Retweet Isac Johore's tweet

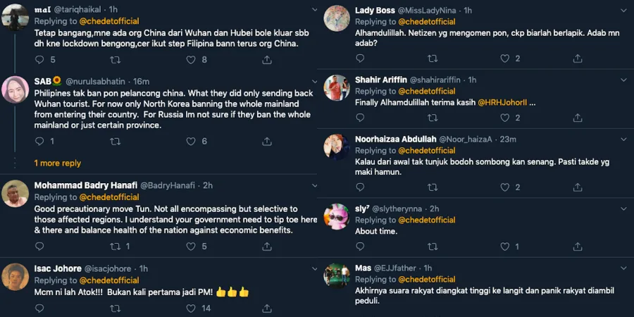[x=115, y=308]
